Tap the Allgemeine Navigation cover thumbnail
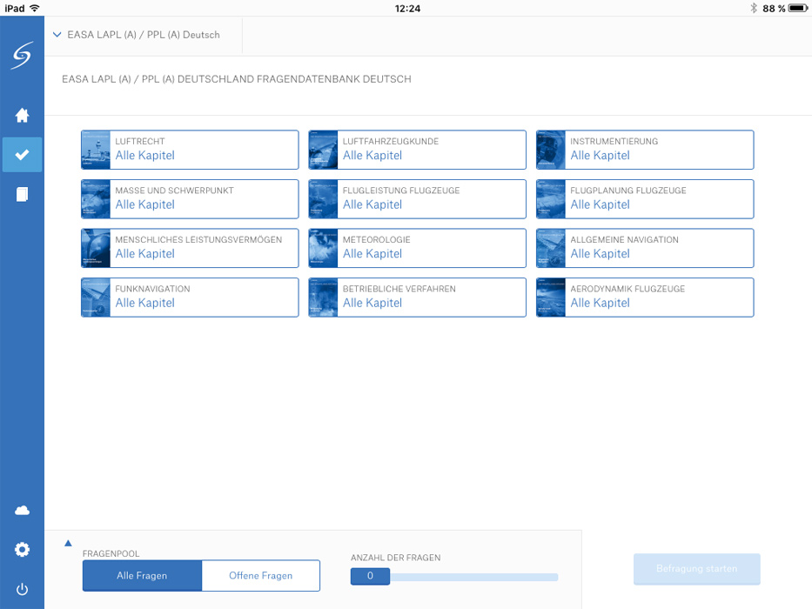This screenshot has height=609, width=812. click(x=551, y=248)
